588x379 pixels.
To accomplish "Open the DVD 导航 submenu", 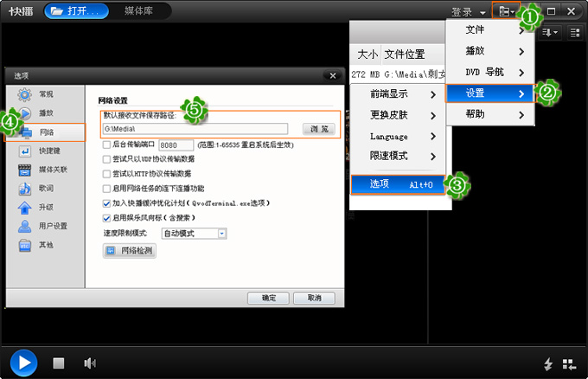I will [490, 72].
